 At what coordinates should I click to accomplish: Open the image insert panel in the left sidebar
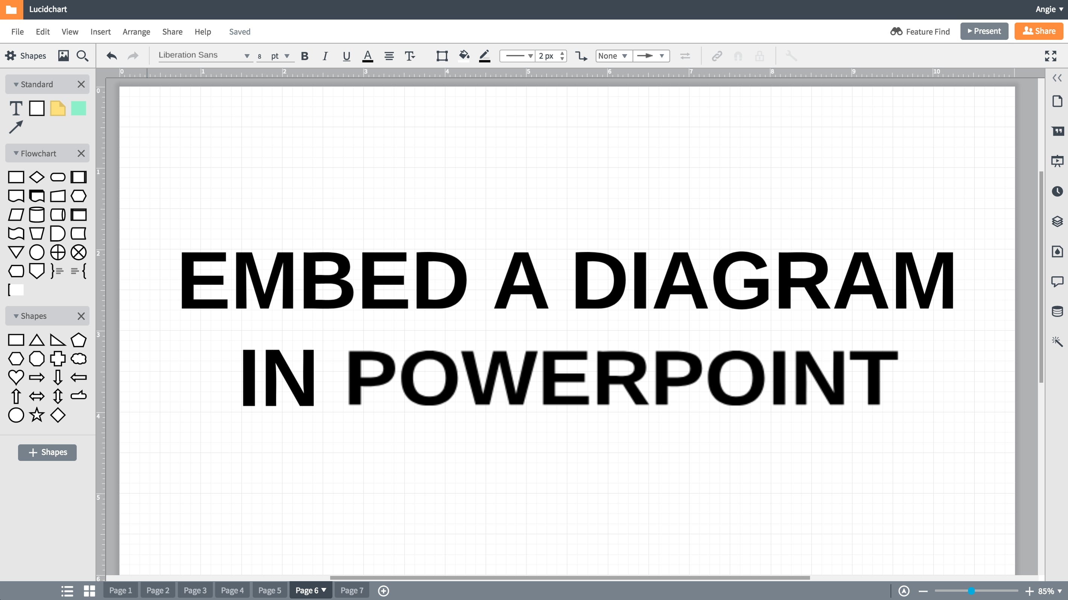pos(64,56)
